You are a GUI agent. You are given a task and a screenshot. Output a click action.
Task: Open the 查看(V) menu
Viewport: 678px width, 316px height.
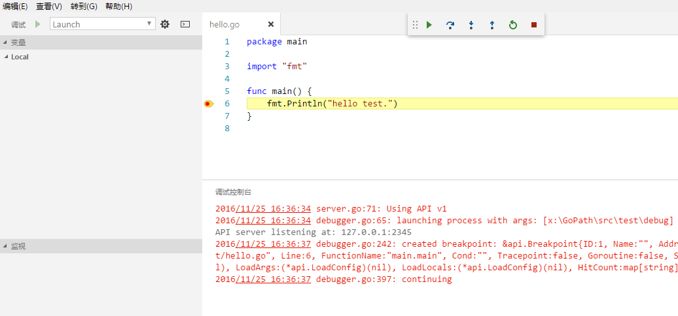[x=49, y=7]
